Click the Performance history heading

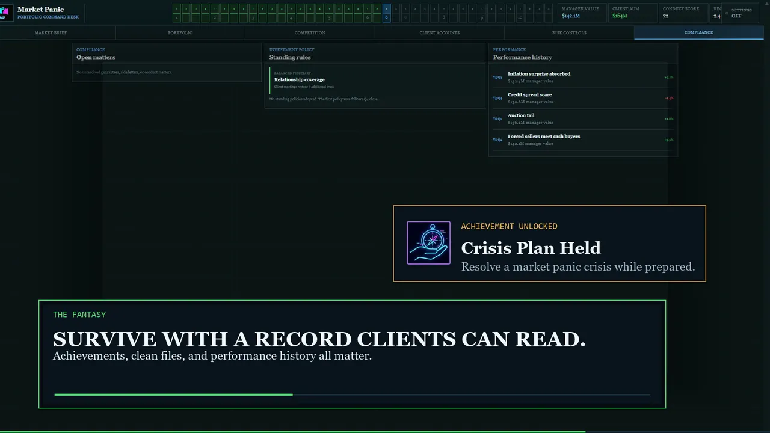(x=523, y=58)
